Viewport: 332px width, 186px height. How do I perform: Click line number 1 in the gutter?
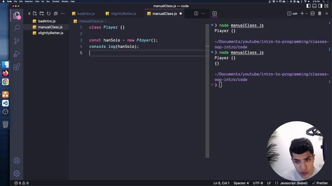(x=81, y=27)
